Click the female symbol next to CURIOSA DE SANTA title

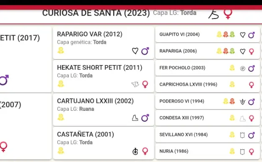tap(228, 14)
